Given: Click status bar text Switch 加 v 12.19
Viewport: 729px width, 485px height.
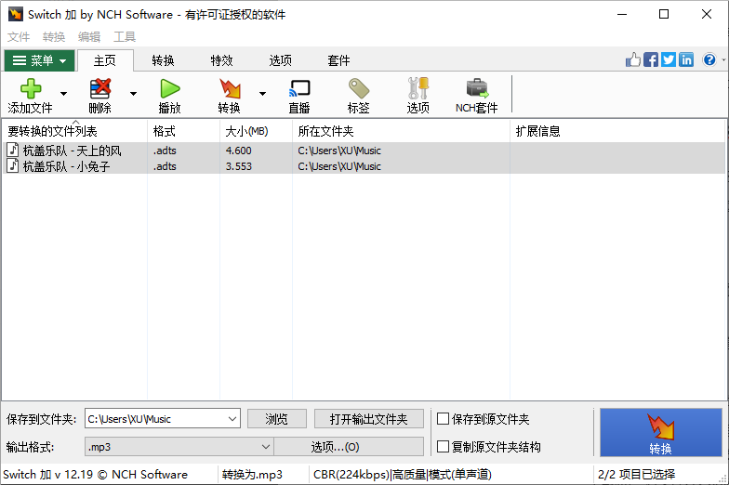Looking at the screenshot, I should coord(48,474).
